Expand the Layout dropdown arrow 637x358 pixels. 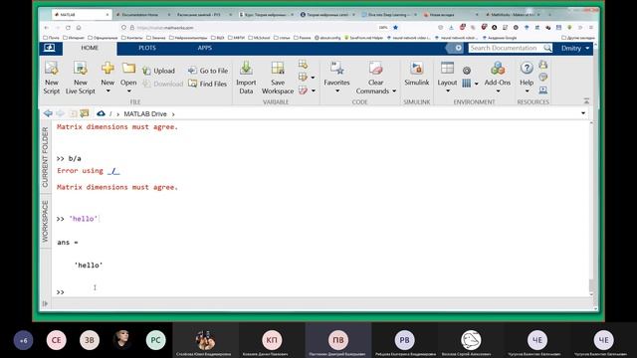point(448,91)
